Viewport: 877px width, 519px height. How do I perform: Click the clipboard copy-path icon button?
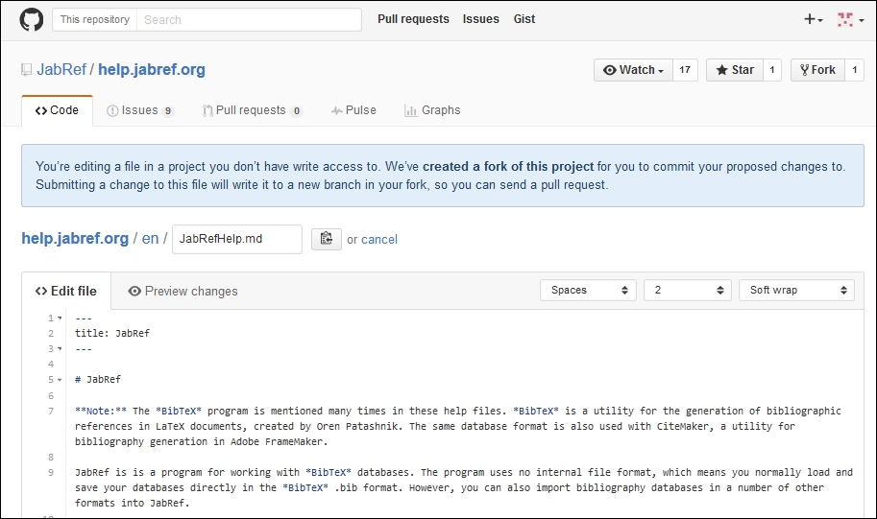[326, 239]
